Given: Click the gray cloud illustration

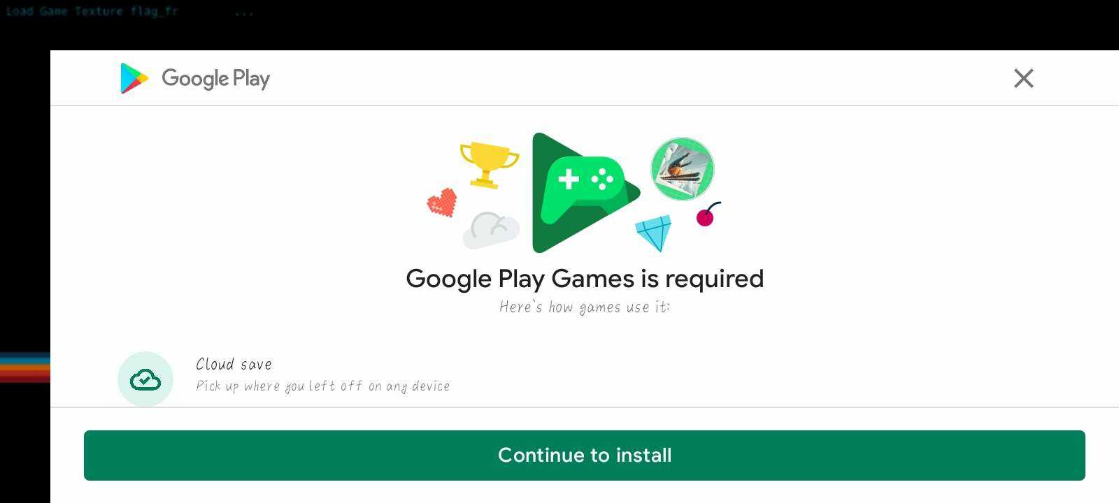Looking at the screenshot, I should tap(491, 231).
